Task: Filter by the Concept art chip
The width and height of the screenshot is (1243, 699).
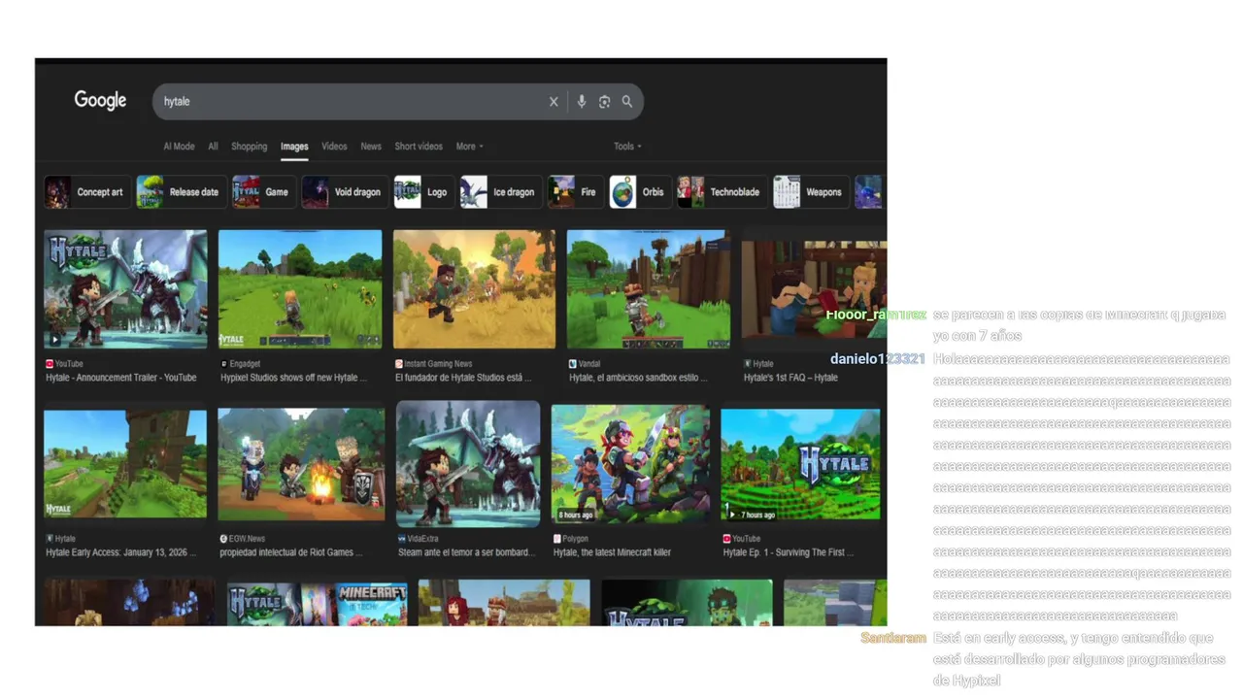Action: tap(86, 192)
